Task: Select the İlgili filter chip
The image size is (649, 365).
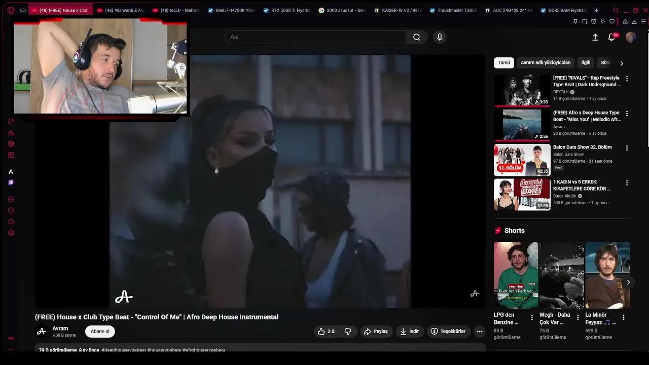Action: click(x=586, y=62)
